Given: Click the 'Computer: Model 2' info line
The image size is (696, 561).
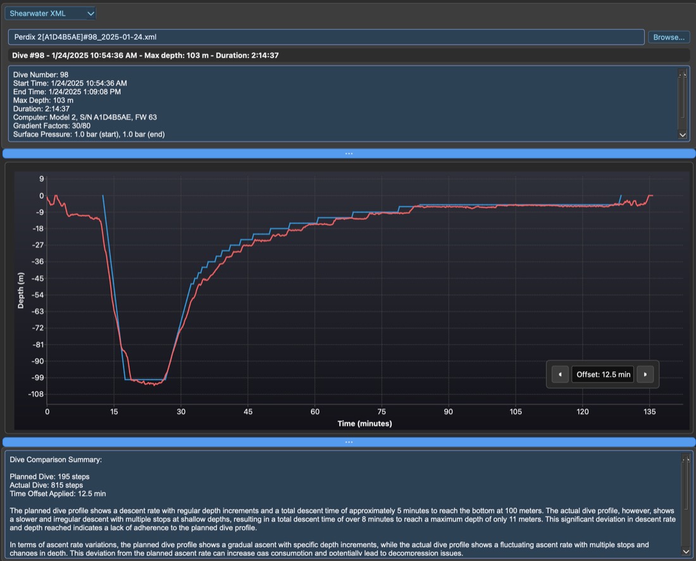Looking at the screenshot, I should (85, 117).
